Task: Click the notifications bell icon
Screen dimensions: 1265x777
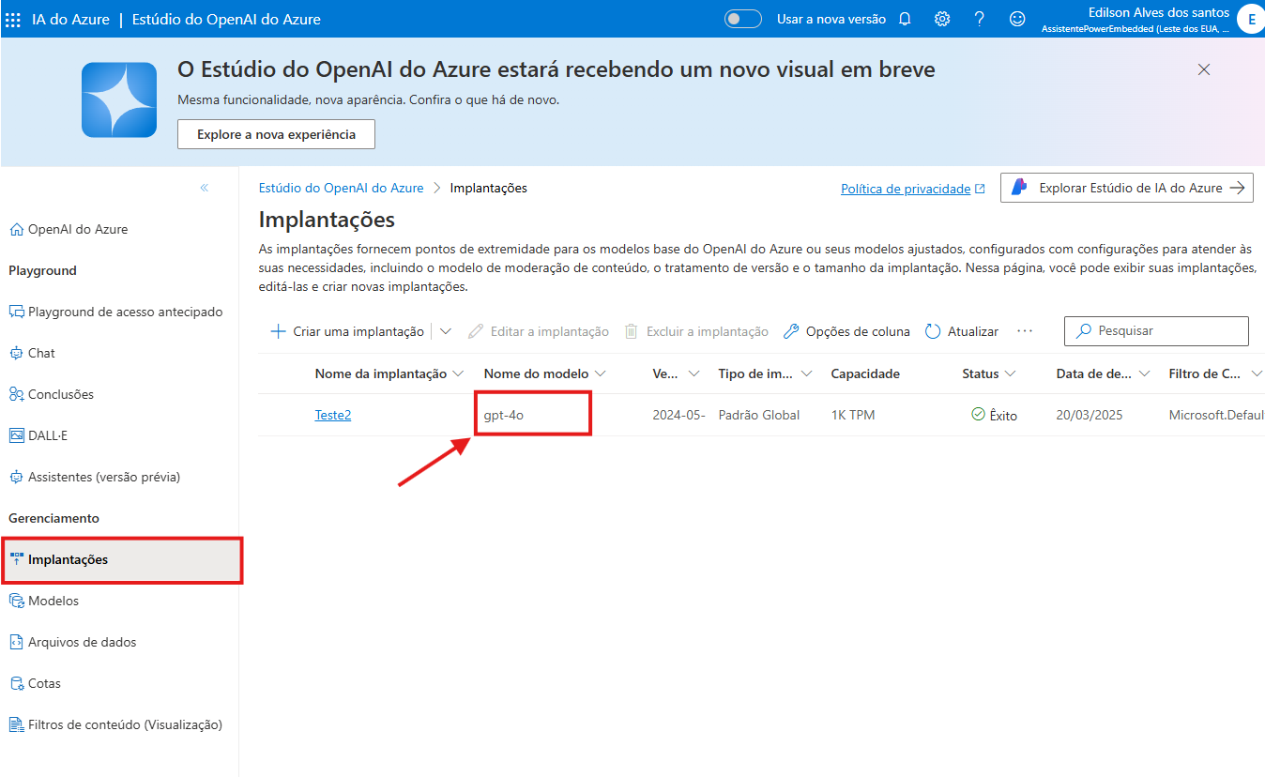Action: 905,19
